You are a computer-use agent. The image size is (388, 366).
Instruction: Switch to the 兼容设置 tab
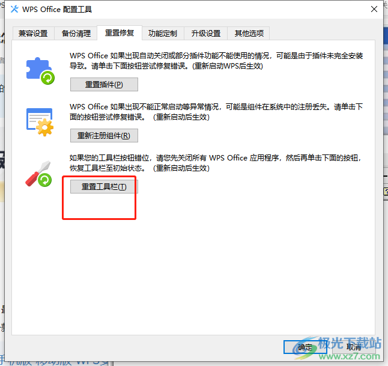pos(33,33)
